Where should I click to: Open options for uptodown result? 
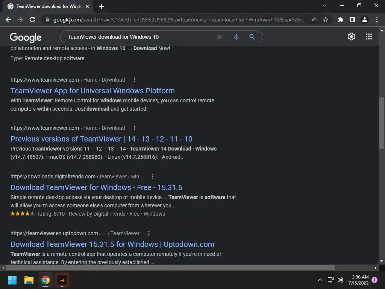[149, 233]
